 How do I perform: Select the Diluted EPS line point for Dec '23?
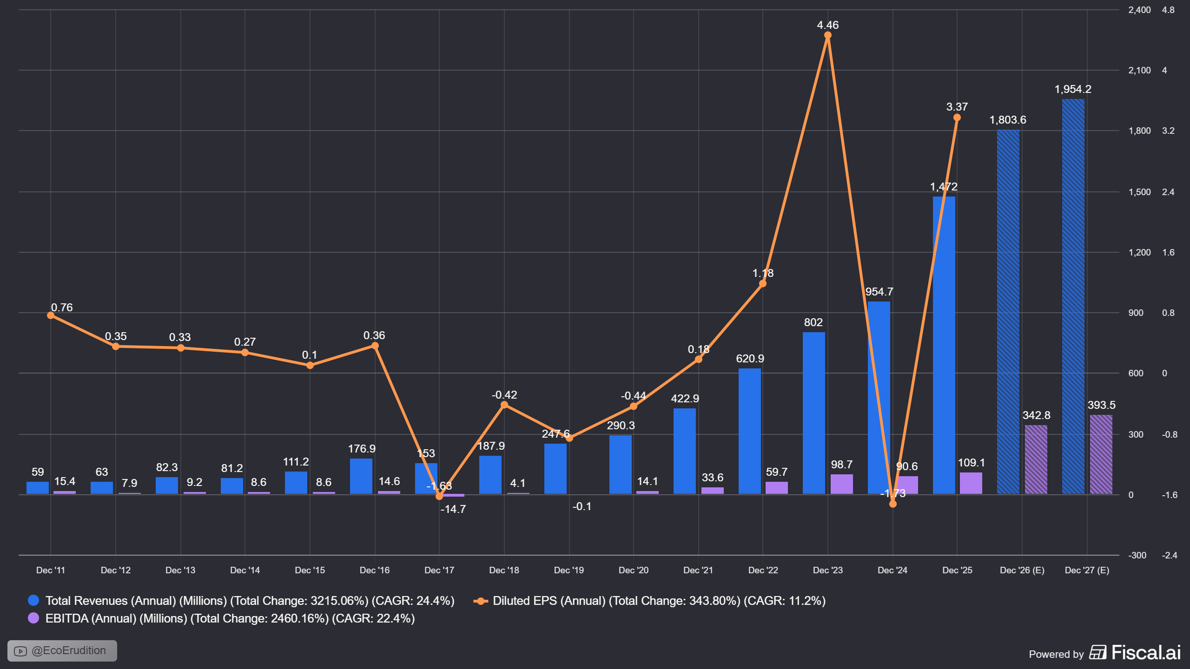[828, 35]
